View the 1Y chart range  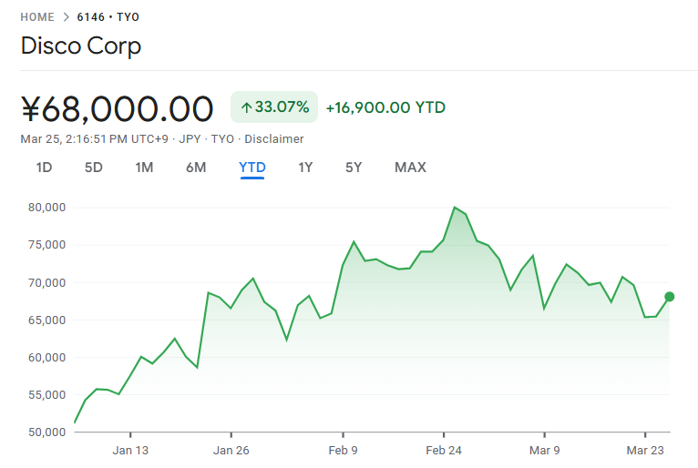(x=305, y=168)
